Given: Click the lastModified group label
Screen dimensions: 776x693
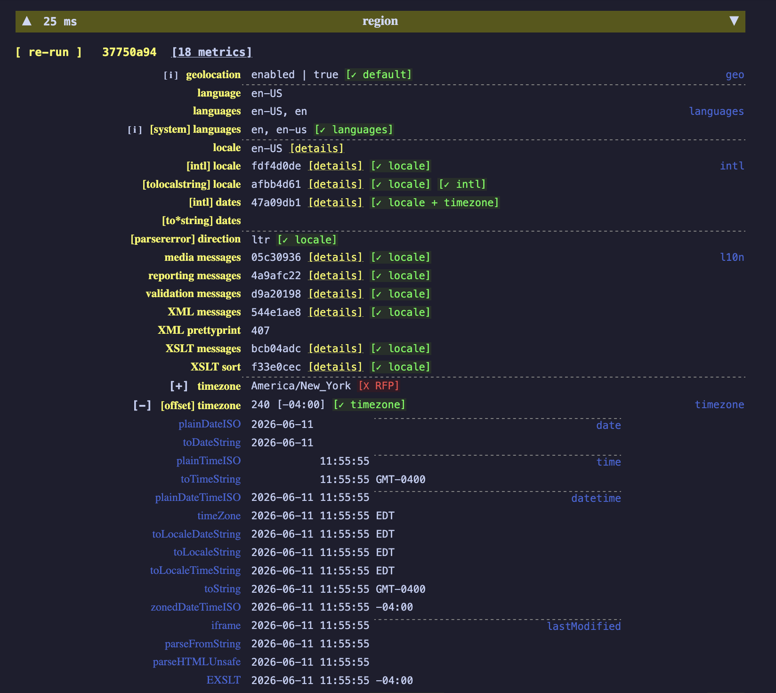Looking at the screenshot, I should pos(584,627).
